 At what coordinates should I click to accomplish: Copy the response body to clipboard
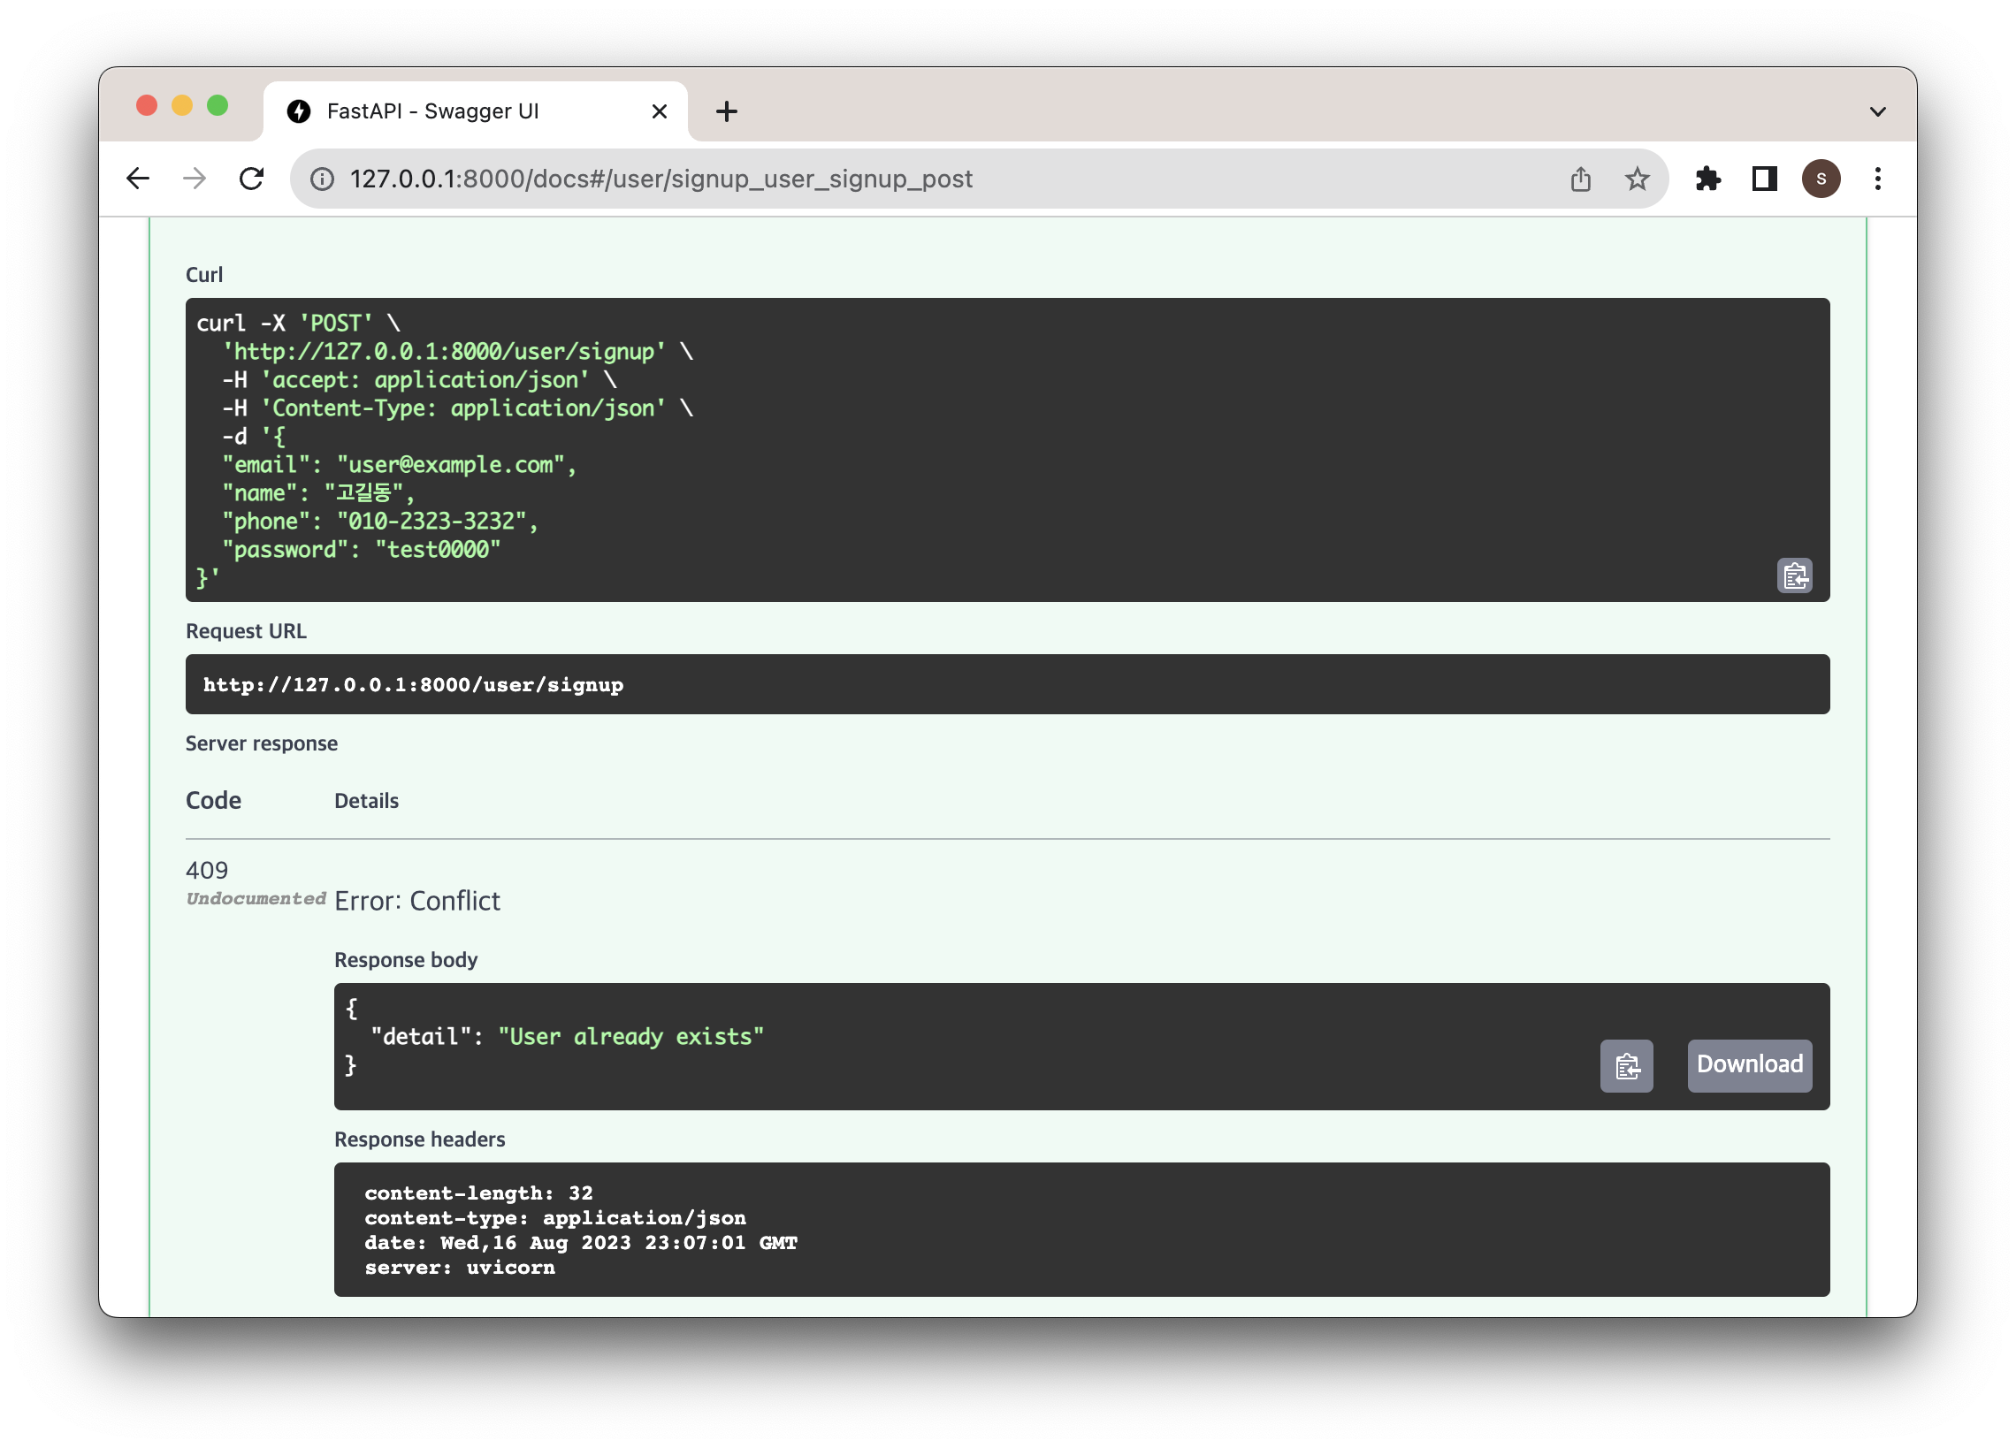click(x=1626, y=1065)
